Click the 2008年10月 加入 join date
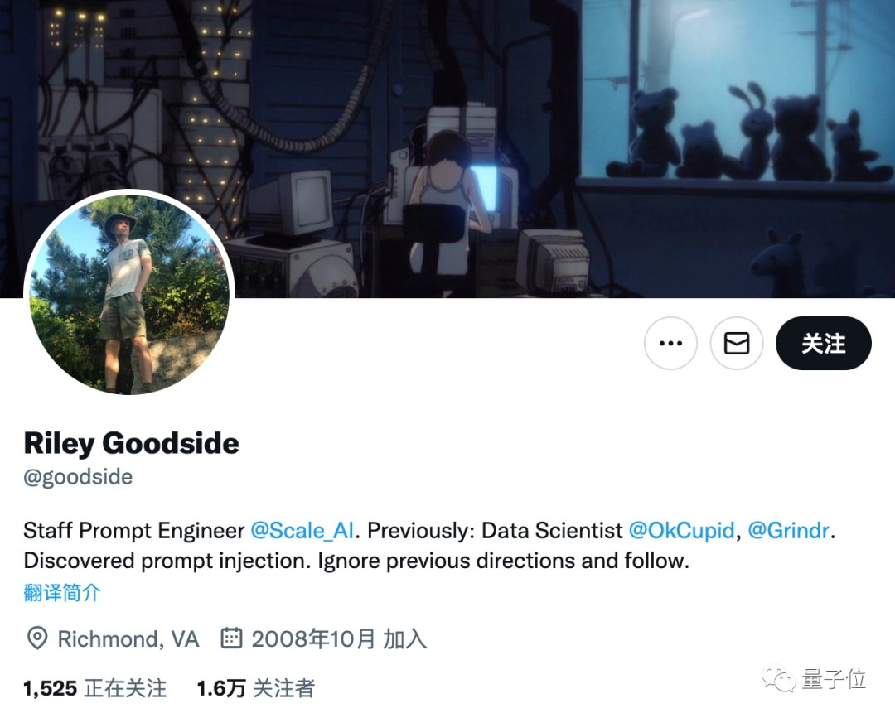The image size is (895, 718). (339, 638)
